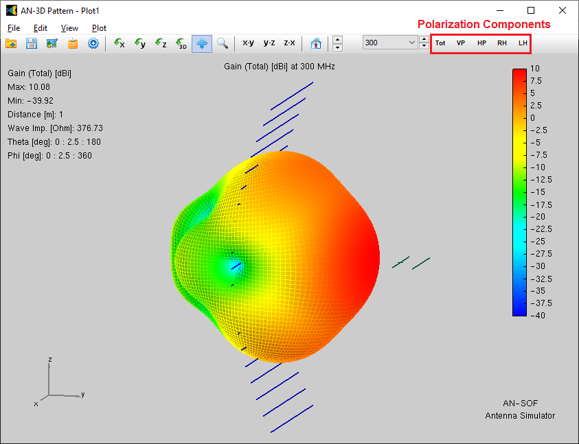Select the y-z plane view button
Viewport: 579px width, 444px height.
[269, 43]
